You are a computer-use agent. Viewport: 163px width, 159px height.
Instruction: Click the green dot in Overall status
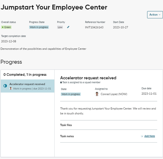[3, 27]
